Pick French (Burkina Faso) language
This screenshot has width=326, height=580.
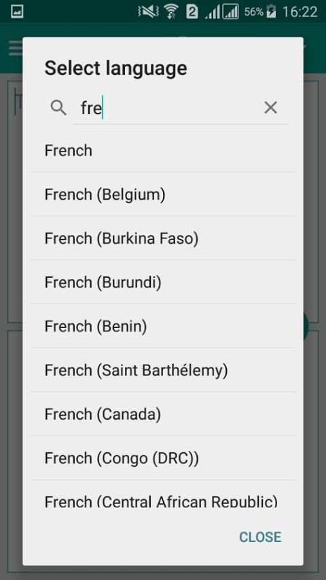click(x=163, y=238)
